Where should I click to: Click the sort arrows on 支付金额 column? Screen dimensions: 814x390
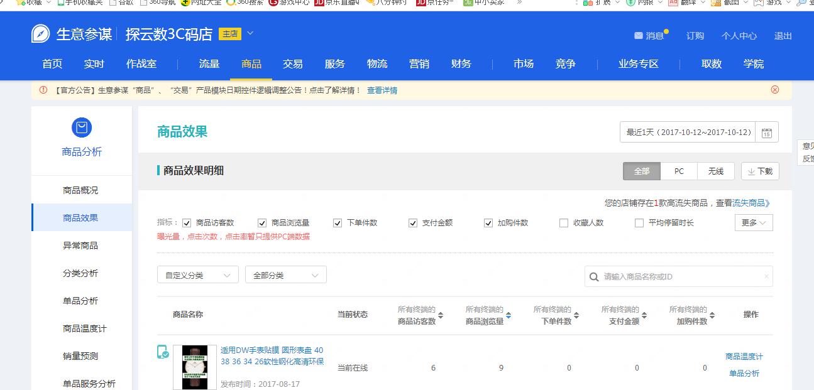pos(644,315)
